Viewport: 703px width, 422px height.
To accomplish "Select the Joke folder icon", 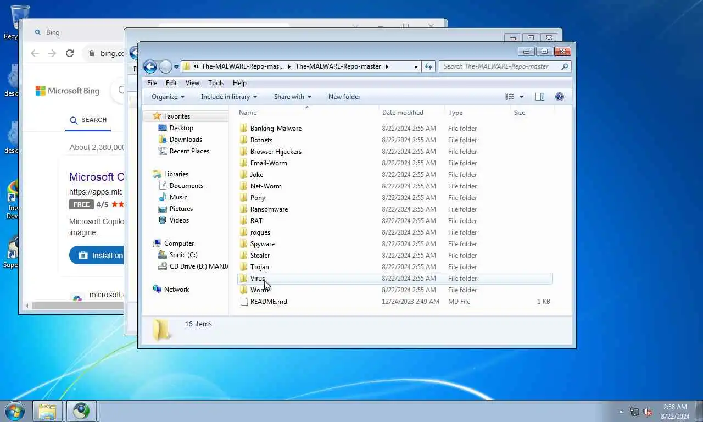I will pos(244,175).
